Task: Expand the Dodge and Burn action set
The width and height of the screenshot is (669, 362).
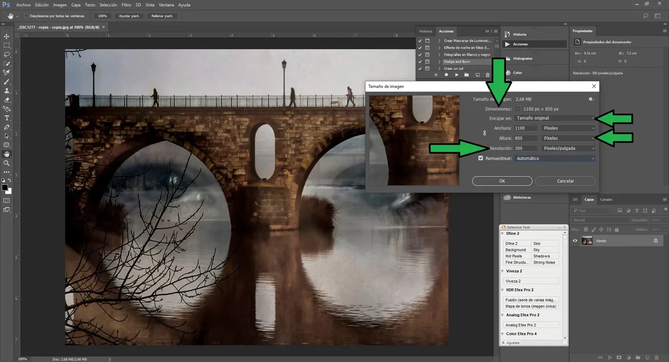Action: click(439, 62)
